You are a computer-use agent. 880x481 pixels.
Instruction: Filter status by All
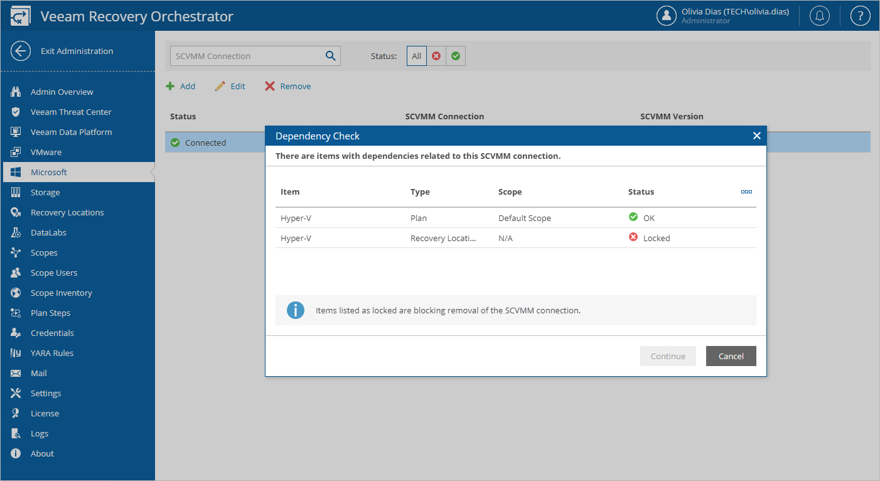(416, 56)
